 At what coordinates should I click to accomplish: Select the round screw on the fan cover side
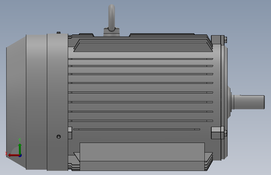(58, 137)
